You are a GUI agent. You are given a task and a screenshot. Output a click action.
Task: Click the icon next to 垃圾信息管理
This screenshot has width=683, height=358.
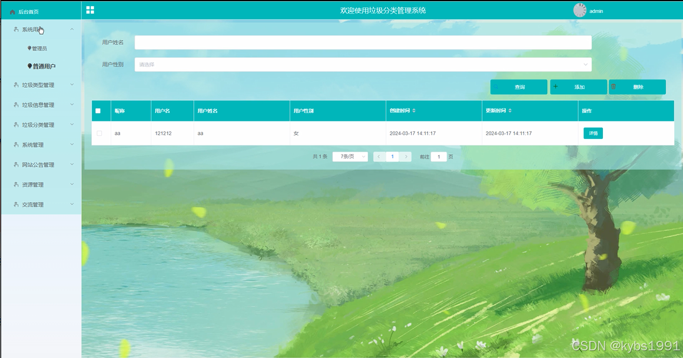pos(16,105)
